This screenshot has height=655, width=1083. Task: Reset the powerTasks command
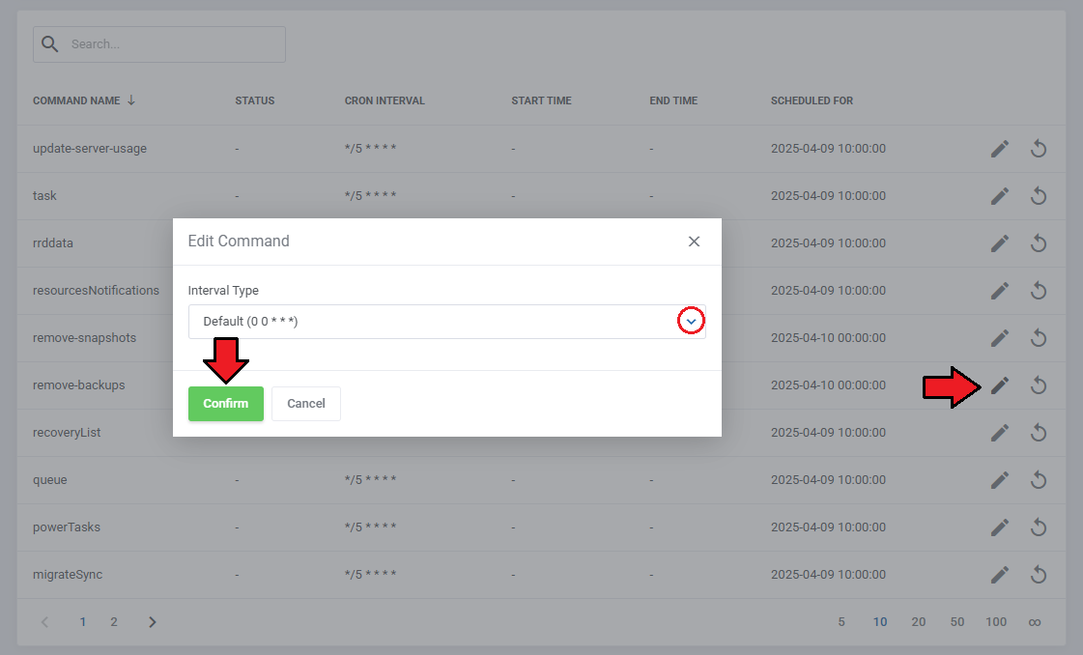pos(1039,527)
